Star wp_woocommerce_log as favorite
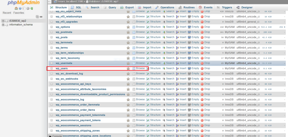Viewport: 288px width, 137px height. [x=128, y=100]
